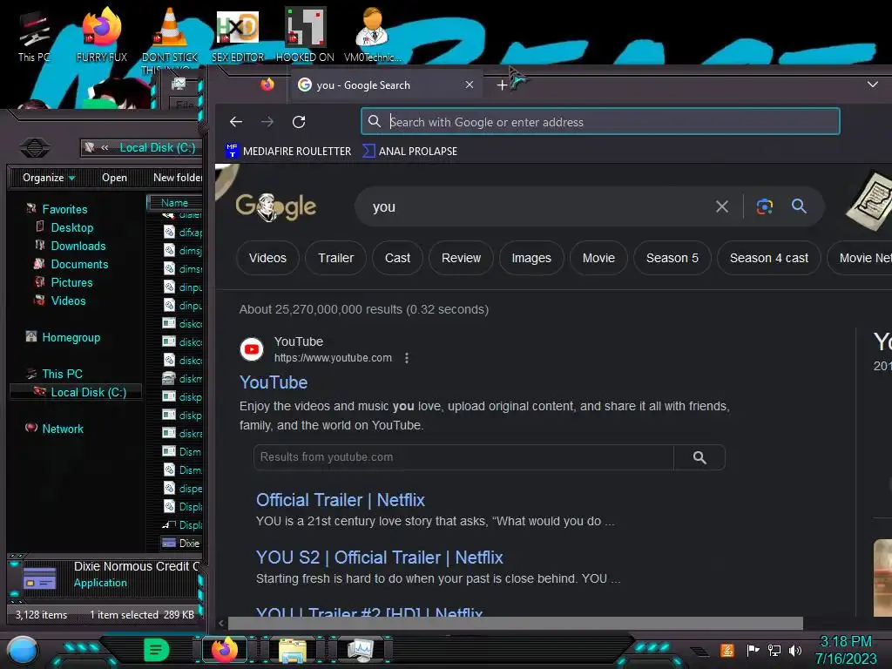Select Homegroup in the Explorer sidebar
Screen dimensions: 892x669
[71, 337]
